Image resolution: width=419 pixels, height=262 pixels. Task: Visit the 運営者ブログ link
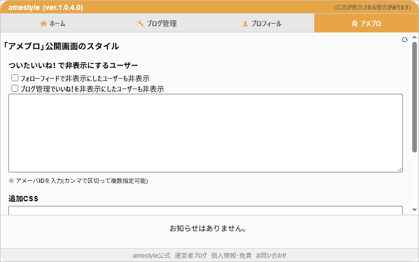pos(191,256)
